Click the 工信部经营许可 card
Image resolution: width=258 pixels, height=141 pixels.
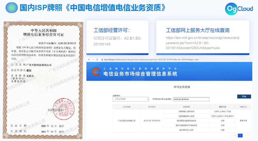117,38
